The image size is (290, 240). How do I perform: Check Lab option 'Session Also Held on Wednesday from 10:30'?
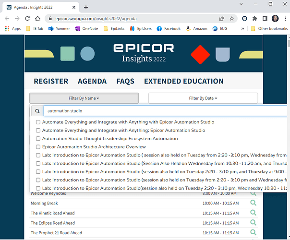pos(38,164)
